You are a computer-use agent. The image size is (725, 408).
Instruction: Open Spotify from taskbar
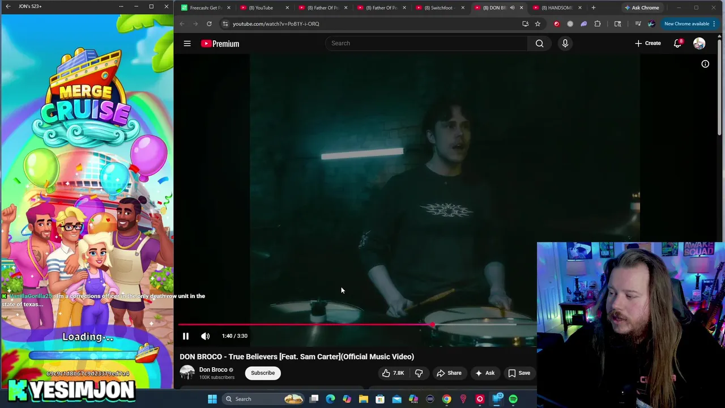(513, 399)
